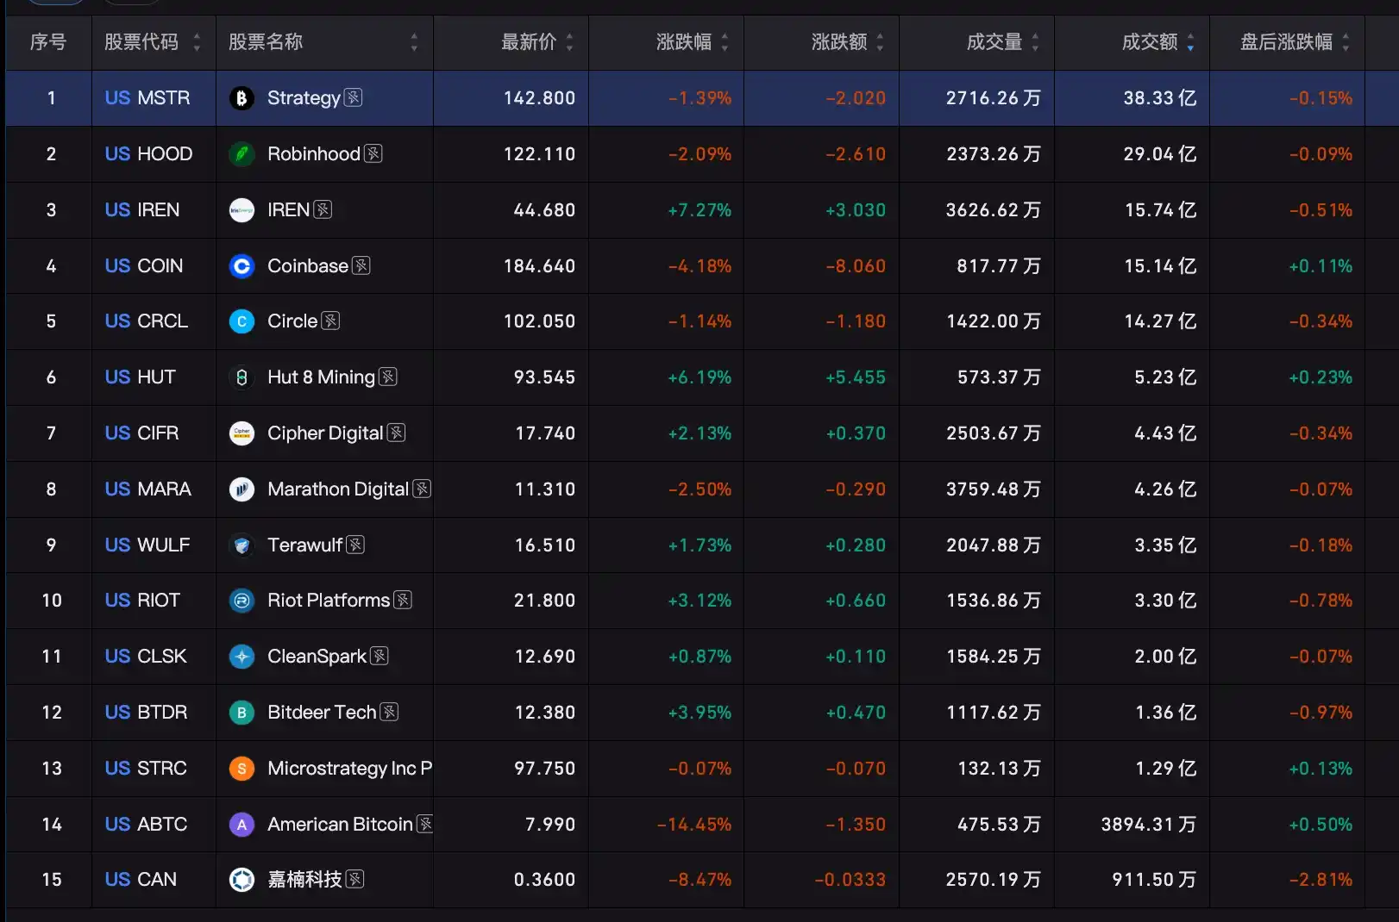Sort by 股票代码 column arrows
This screenshot has width=1399, height=922.
pyautogui.click(x=197, y=42)
